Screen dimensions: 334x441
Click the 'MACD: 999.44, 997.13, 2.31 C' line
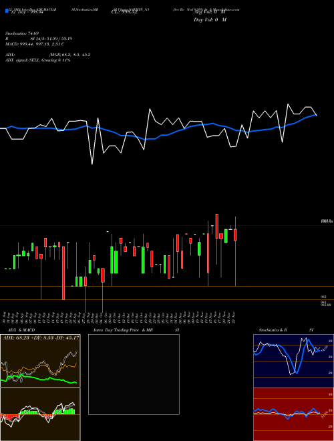pyautogui.click(x=35, y=44)
